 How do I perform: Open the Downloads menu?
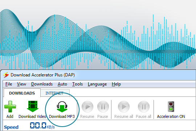(42, 84)
